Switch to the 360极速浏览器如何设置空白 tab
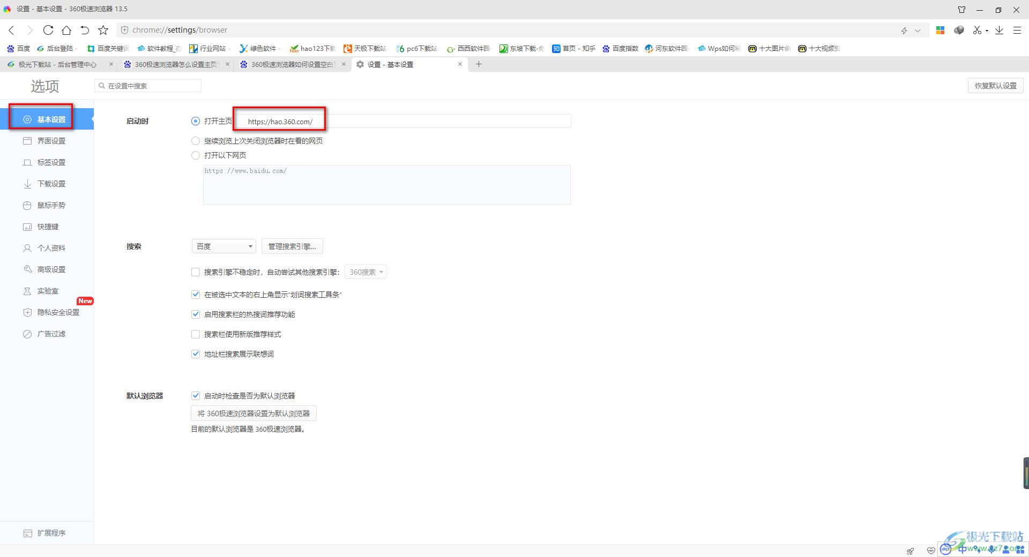 coord(292,64)
